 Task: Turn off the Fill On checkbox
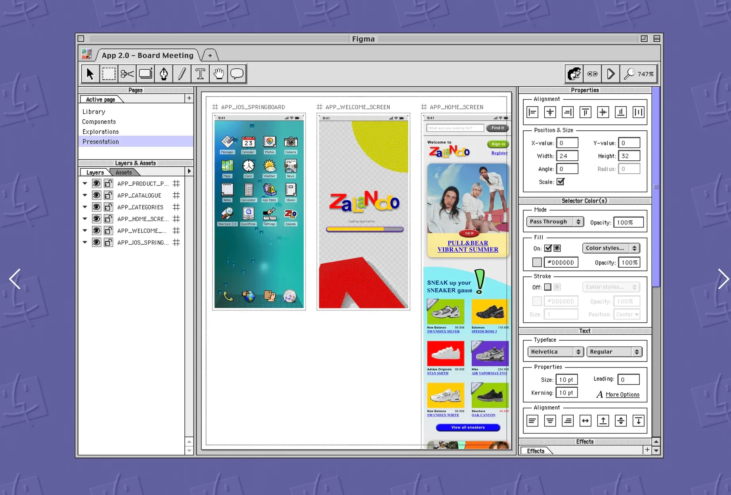click(548, 248)
